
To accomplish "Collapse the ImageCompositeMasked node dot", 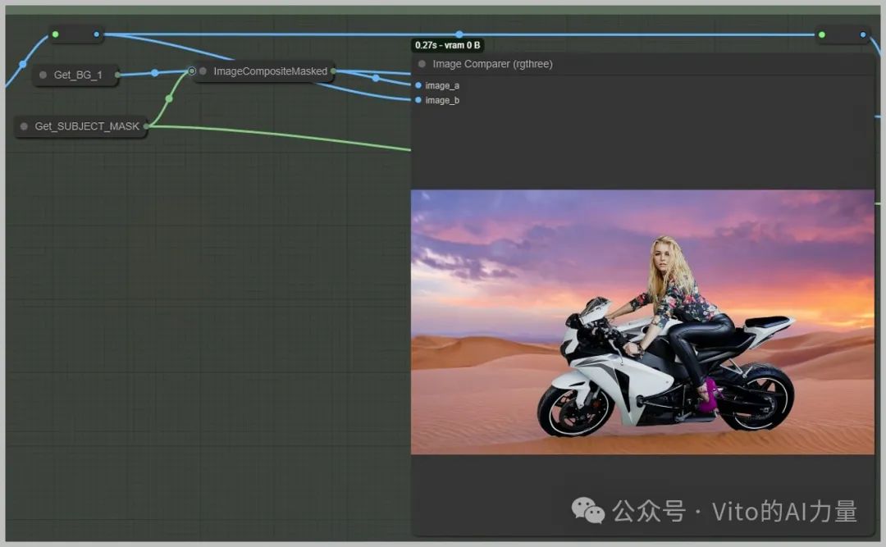I will click(x=203, y=71).
